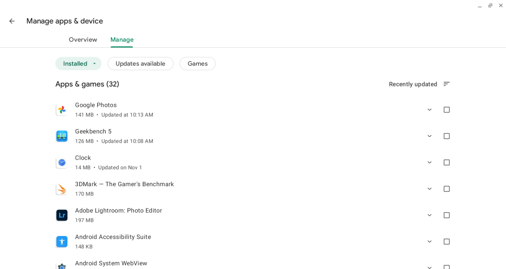Viewport: 506px width, 269px height.
Task: Expand the 3DMark row chevron
Action: click(x=430, y=189)
